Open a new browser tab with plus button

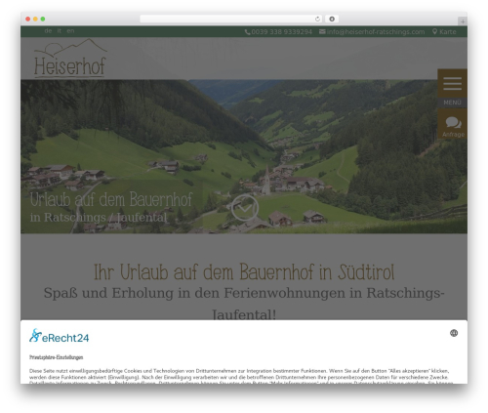(463, 21)
